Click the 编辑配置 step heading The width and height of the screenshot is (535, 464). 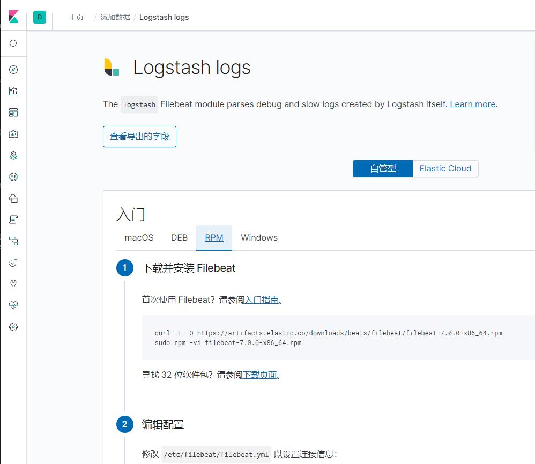(163, 425)
